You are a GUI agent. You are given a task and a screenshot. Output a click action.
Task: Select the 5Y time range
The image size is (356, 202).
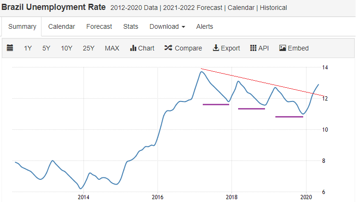(x=46, y=48)
